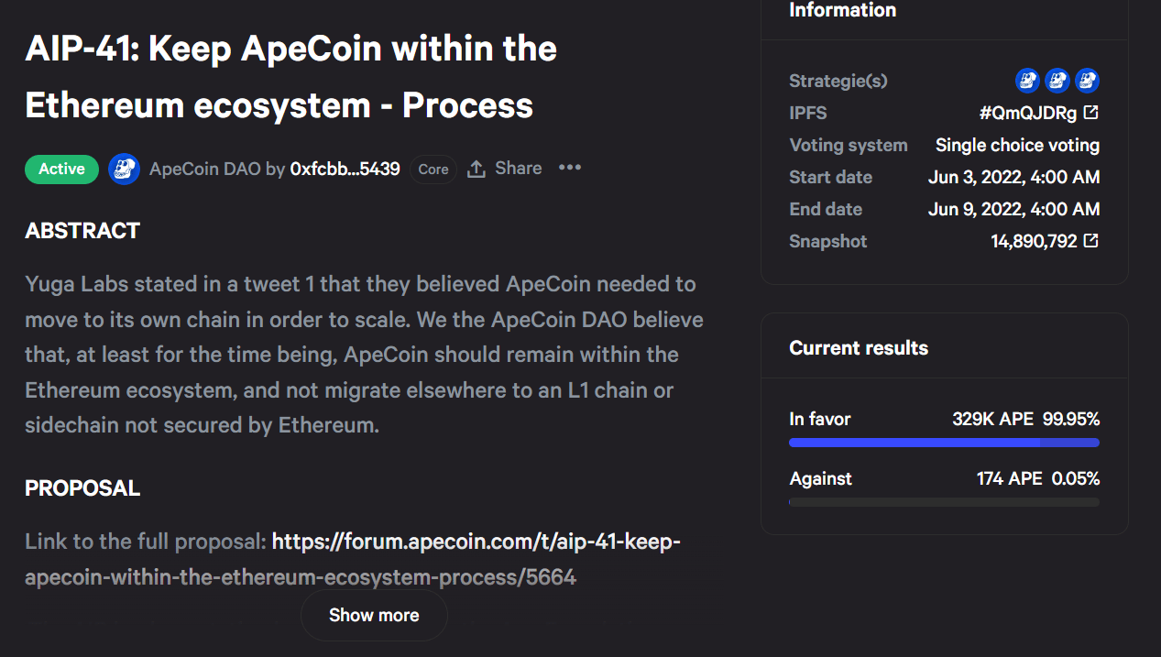The height and width of the screenshot is (657, 1161).
Task: Click the snapshot block number 14,890,792
Action: click(1034, 241)
